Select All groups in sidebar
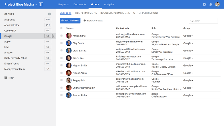Screen dimensions: 224x126 (10, 20)
